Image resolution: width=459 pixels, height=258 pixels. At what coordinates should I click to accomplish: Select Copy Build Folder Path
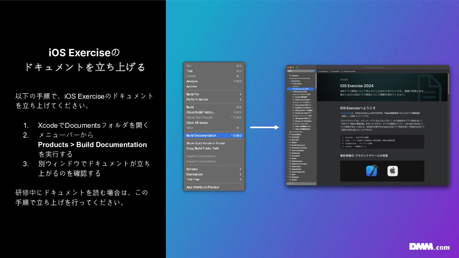[214, 148]
